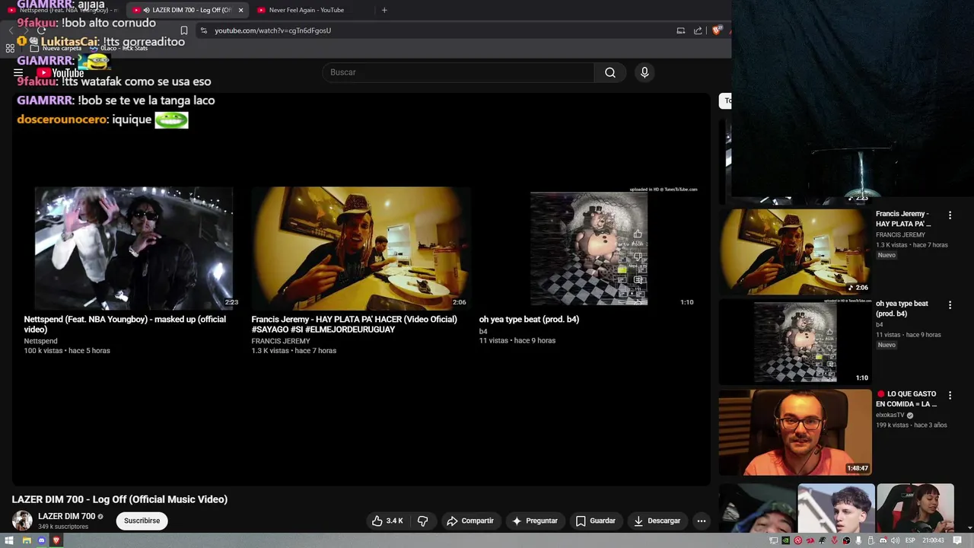Open the more actions ellipsis button
This screenshot has height=548, width=974.
click(702, 521)
